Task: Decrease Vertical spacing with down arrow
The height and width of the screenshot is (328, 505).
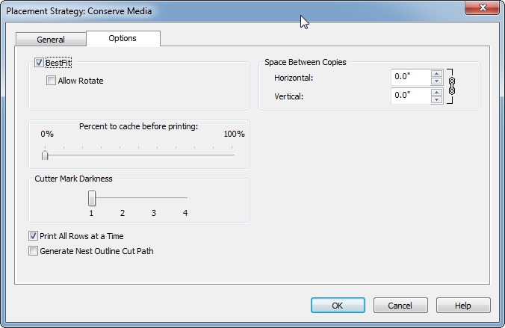Action: tap(436, 99)
